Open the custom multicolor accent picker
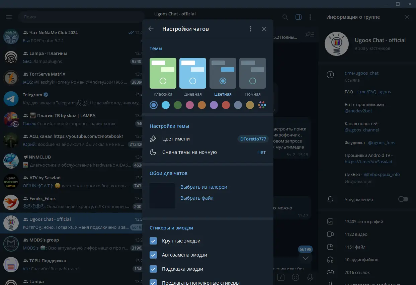 tap(262, 105)
